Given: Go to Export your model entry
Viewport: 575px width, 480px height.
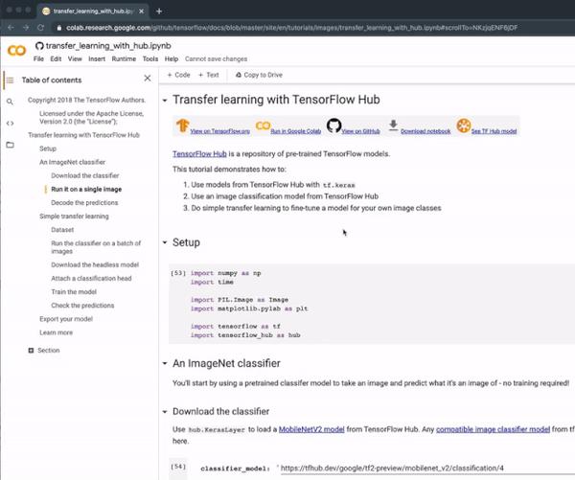Looking at the screenshot, I should coord(66,319).
